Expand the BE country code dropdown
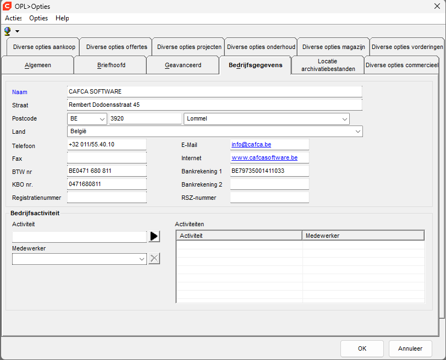Screen dimensions: 446x360 pos(102,119)
